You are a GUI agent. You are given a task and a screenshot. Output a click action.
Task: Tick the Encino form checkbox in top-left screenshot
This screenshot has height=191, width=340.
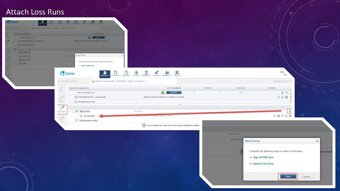17,63
